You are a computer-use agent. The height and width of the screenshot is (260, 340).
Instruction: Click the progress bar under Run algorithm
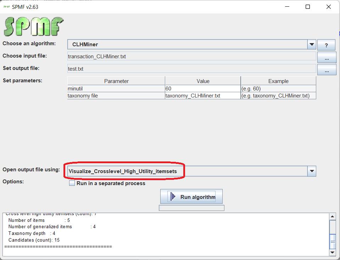coord(191,208)
